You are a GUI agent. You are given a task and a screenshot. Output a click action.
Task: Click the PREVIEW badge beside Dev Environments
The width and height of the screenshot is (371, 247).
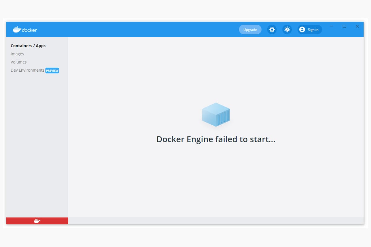tap(52, 70)
